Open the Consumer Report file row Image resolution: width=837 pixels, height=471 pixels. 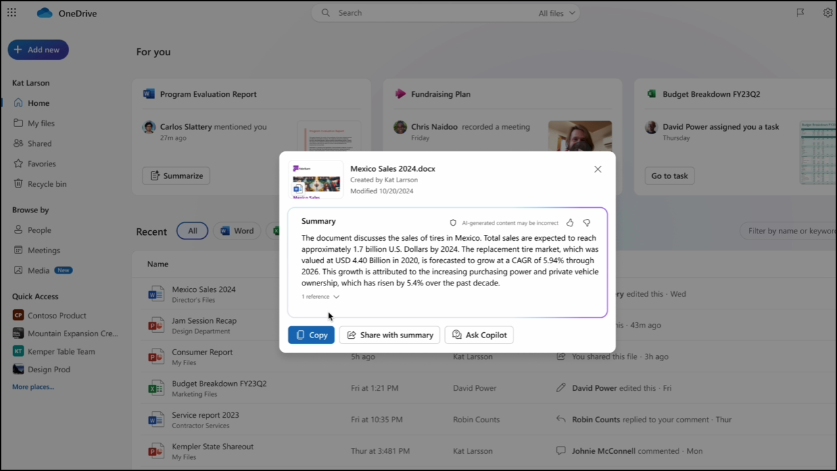(x=484, y=357)
